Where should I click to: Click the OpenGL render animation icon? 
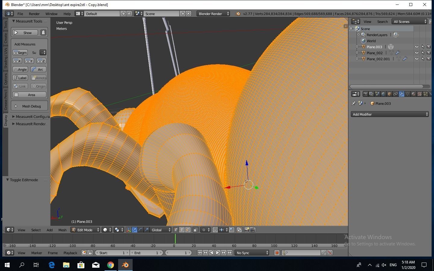tap(253, 230)
